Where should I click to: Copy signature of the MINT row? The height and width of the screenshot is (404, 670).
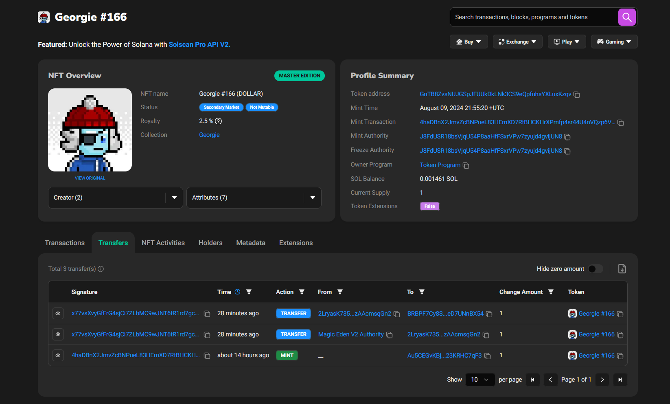(207, 356)
